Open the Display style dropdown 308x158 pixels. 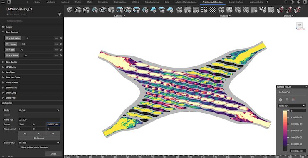[x=39, y=143]
